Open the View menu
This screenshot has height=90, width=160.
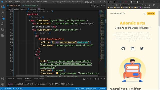click(x=24, y=2)
